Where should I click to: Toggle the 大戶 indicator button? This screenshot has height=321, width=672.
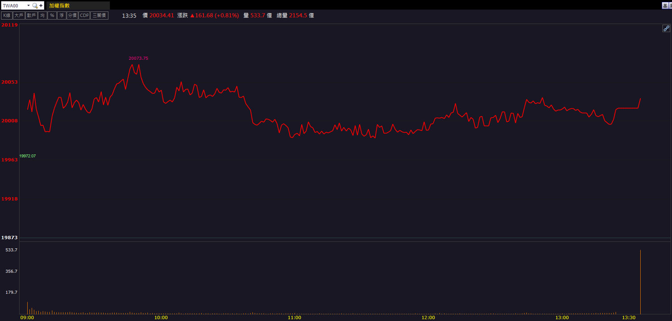coord(19,16)
